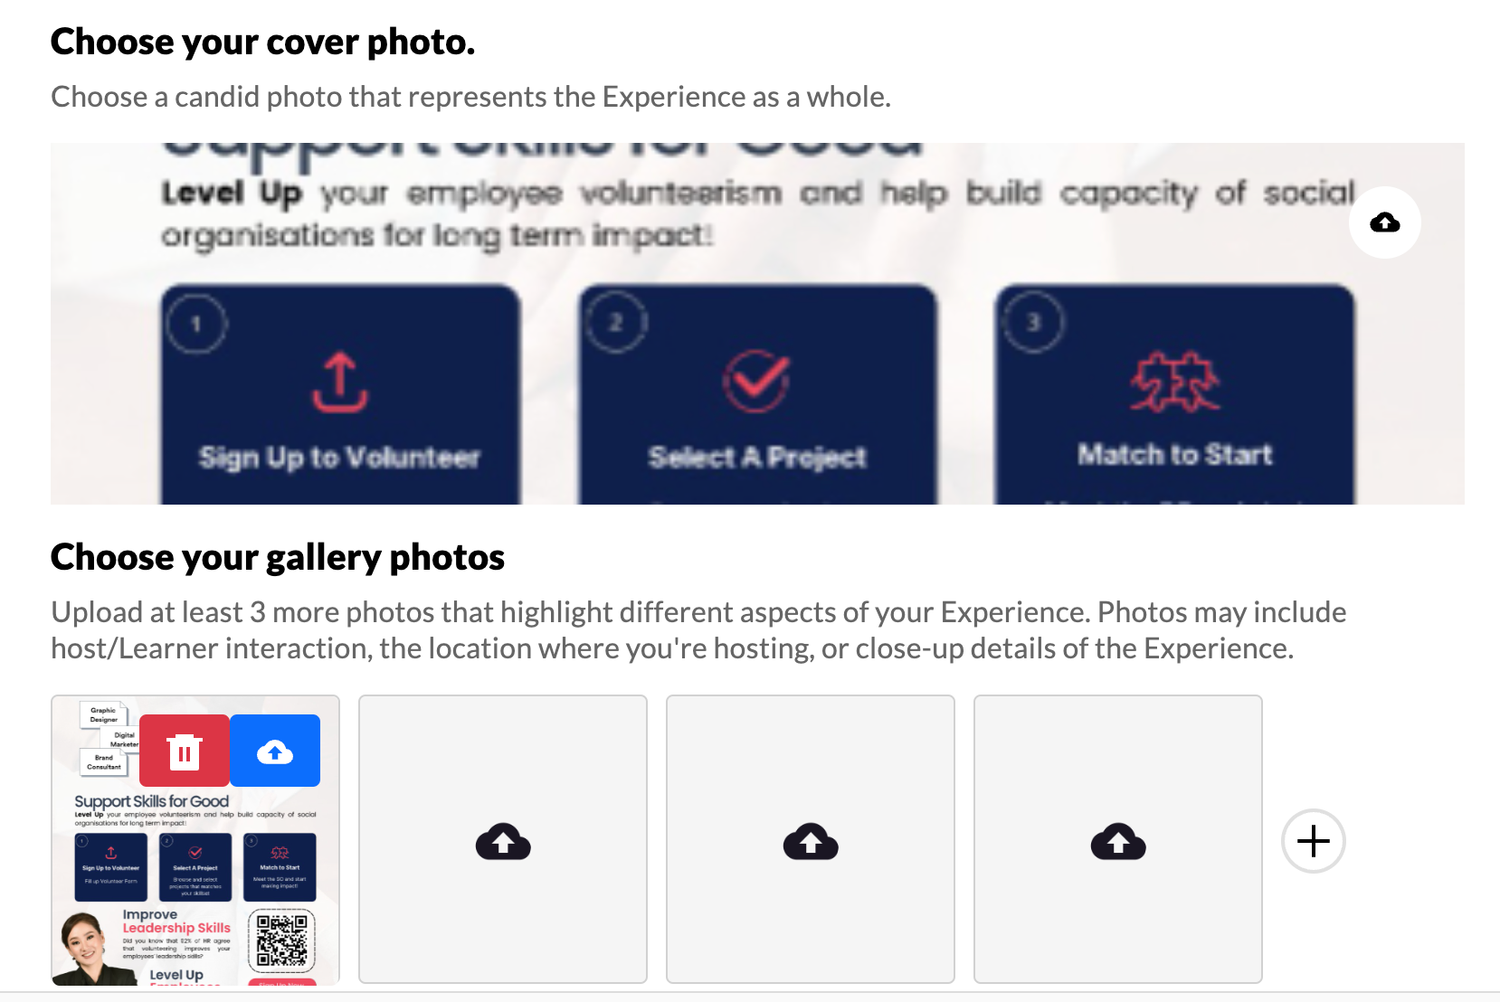1500x1002 pixels.
Task: Click the QR code in the gallery thumbnail
Action: pyautogui.click(x=281, y=941)
